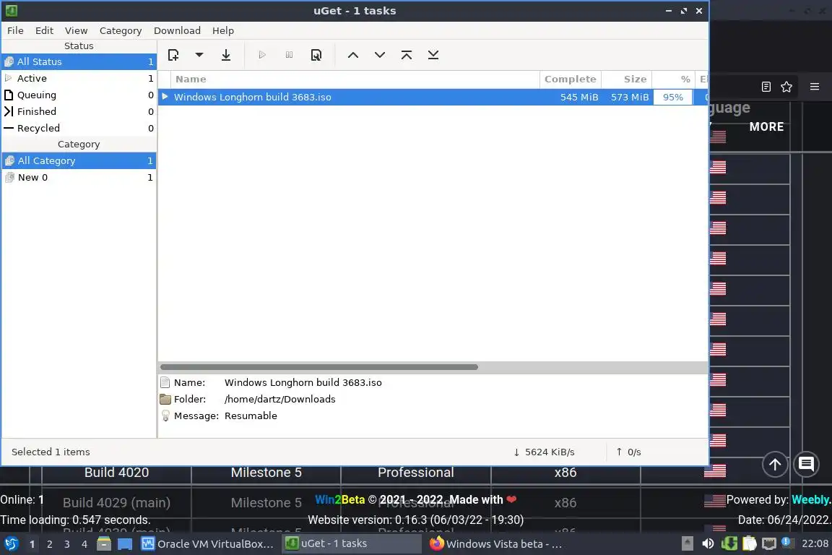The height and width of the screenshot is (555, 832).
Task: Click the horizontal scrollbar of download list
Action: coord(319,367)
